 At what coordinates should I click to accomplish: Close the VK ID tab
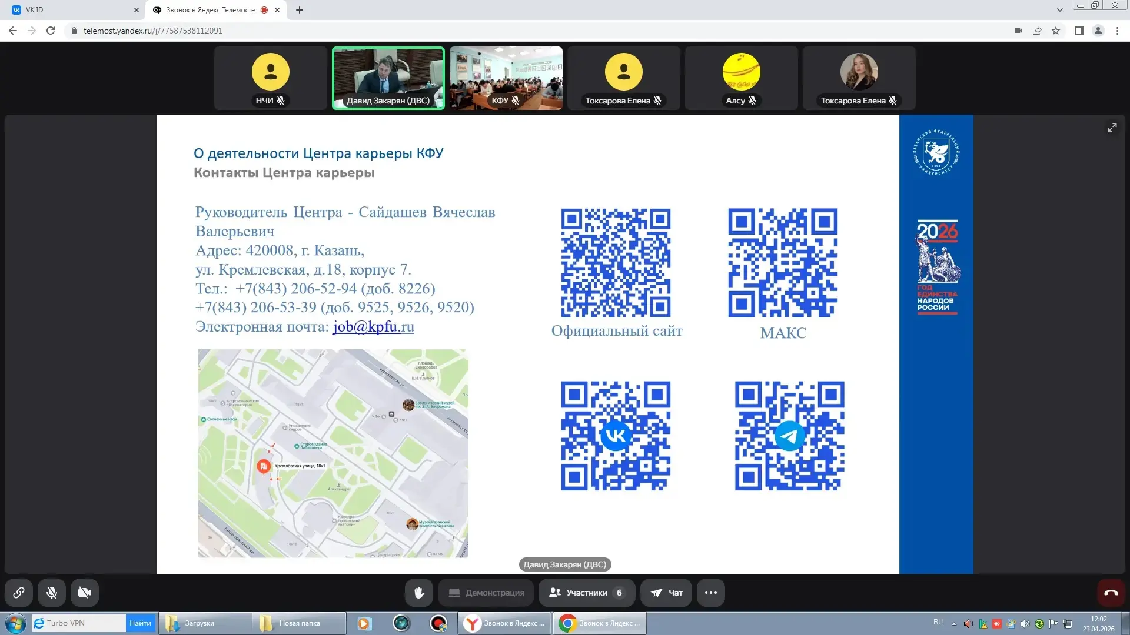[x=136, y=10]
